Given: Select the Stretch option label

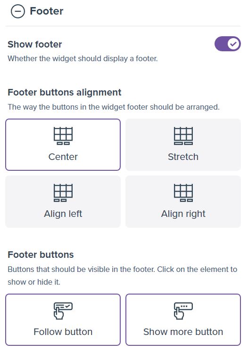Looking at the screenshot, I should (183, 157).
